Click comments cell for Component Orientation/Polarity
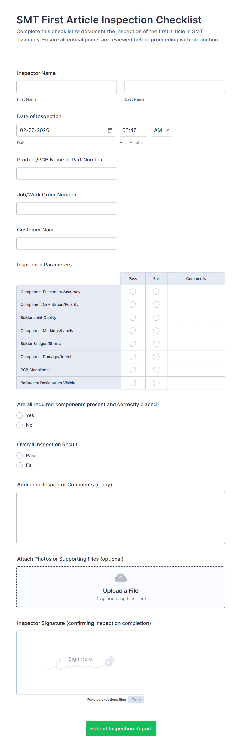Viewport: 239px width, 749px height. click(x=196, y=304)
